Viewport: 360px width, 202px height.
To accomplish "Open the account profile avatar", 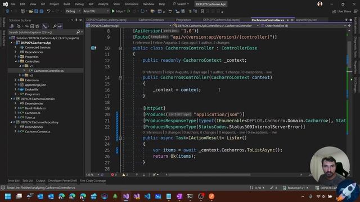I will pyautogui.click(x=320, y=4).
